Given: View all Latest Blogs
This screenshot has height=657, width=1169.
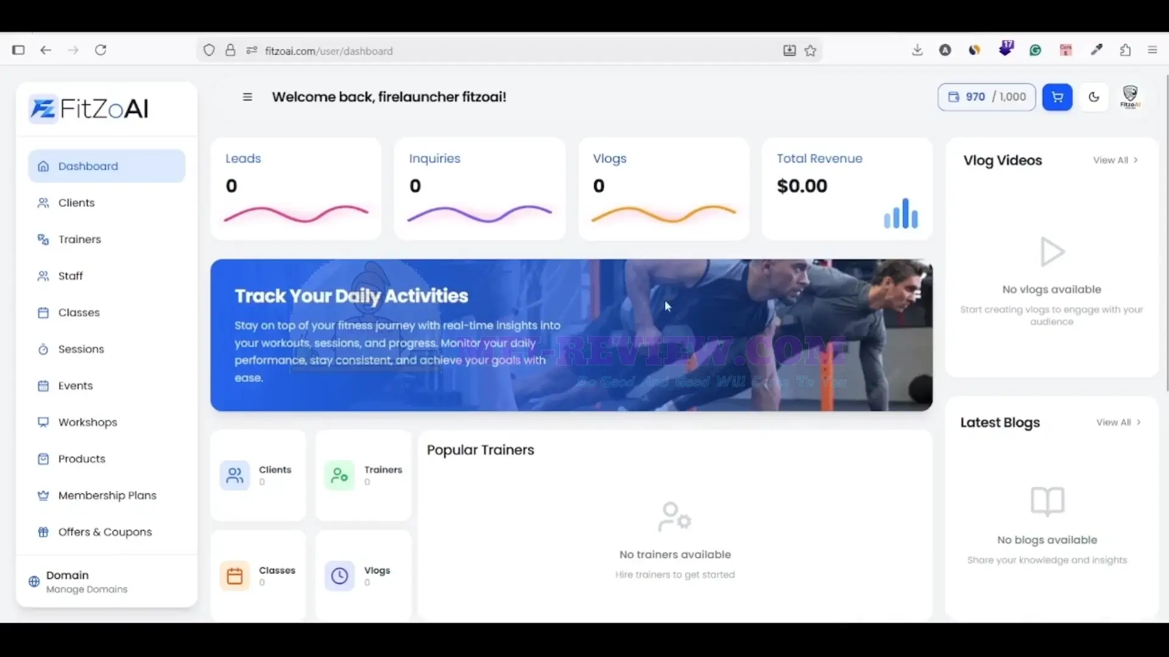Looking at the screenshot, I should 1118,422.
